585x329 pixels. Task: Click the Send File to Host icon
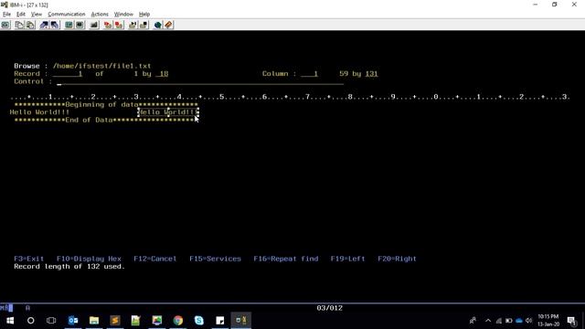coord(44,25)
